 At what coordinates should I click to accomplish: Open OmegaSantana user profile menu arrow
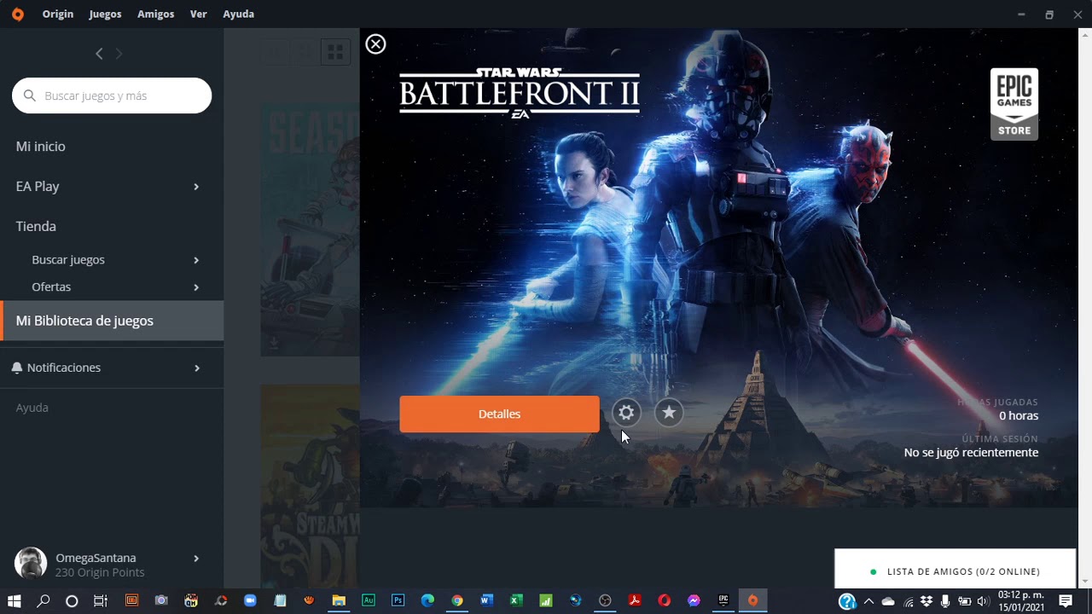click(196, 559)
